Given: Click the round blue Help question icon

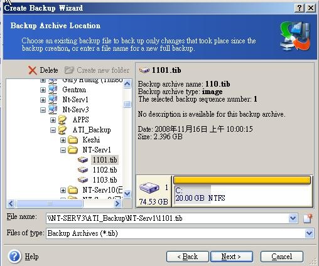Looking at the screenshot, I should [14, 257].
